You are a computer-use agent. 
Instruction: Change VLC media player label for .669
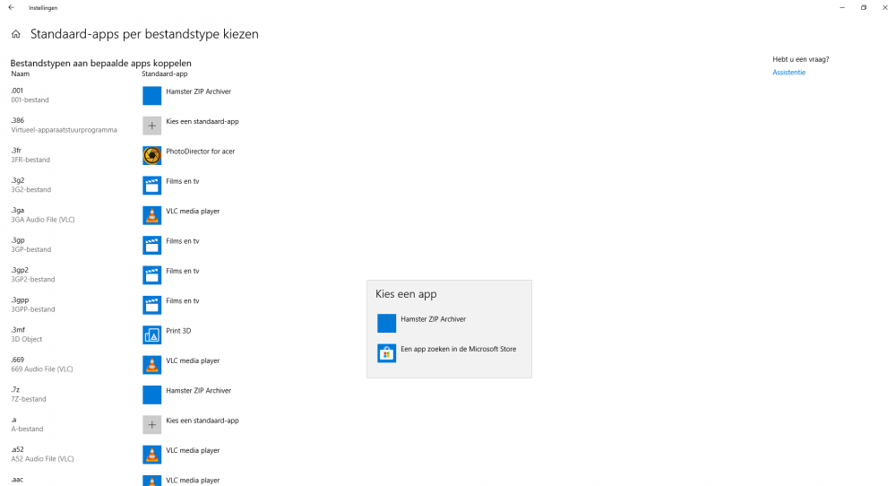[193, 360]
